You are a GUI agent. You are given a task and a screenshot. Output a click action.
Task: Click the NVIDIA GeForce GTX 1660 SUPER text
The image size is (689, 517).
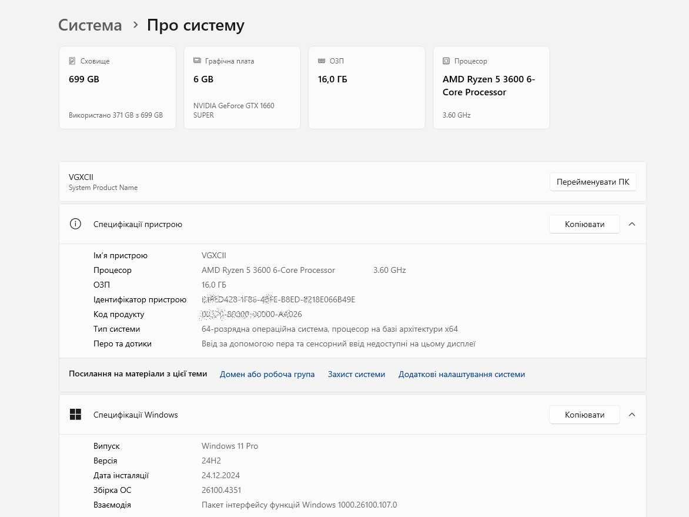[x=234, y=111]
